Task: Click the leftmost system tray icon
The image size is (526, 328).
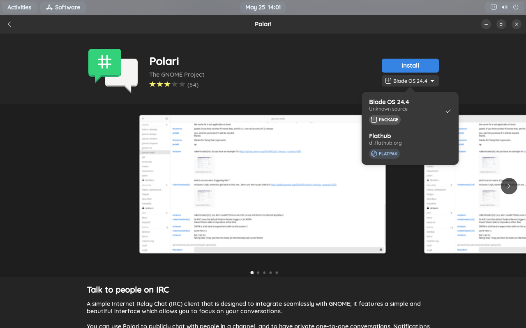Action: 494,7
